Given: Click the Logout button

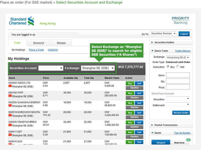Looking at the screenshot, I should pos(184,34).
